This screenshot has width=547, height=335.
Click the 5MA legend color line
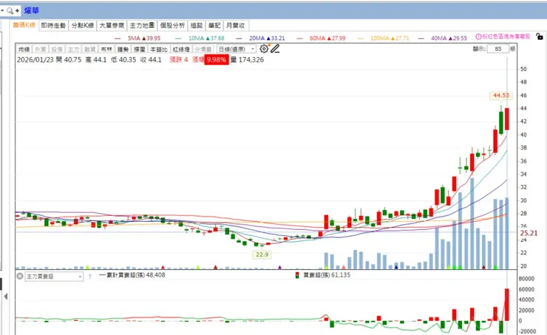coord(118,38)
